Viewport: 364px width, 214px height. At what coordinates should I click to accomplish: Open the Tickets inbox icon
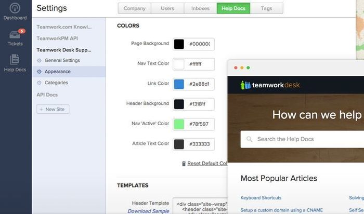point(15,35)
